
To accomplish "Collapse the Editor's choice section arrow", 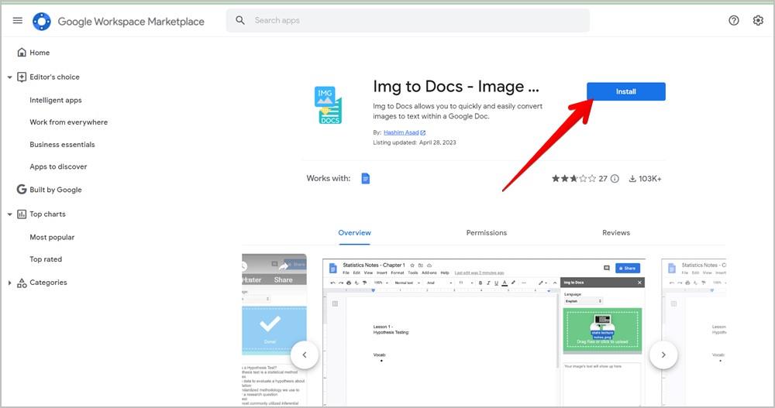I will tap(9, 77).
